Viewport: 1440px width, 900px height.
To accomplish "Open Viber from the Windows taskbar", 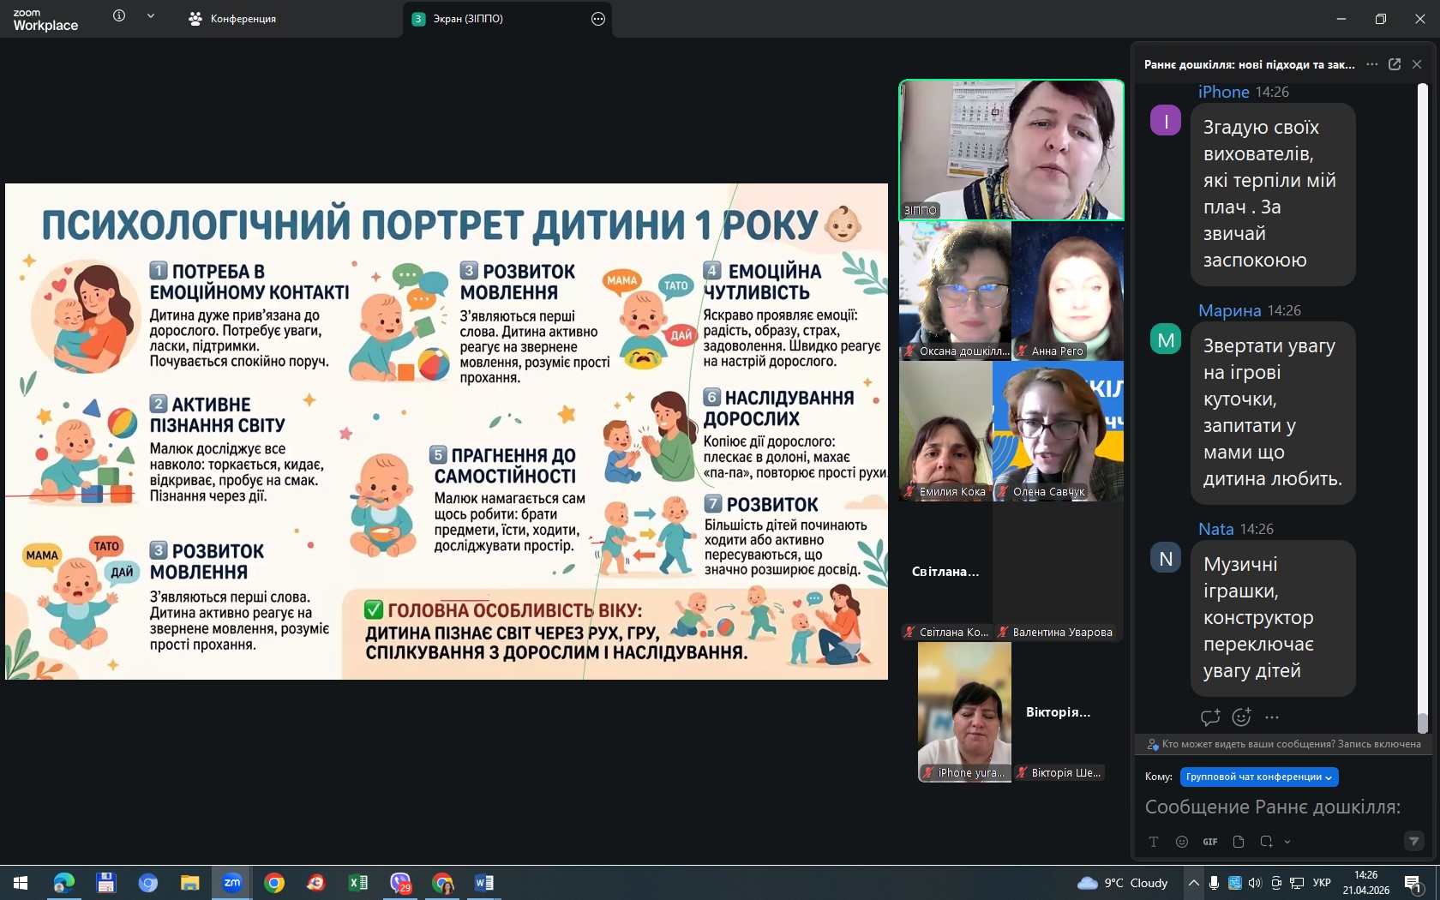I will coord(400,883).
